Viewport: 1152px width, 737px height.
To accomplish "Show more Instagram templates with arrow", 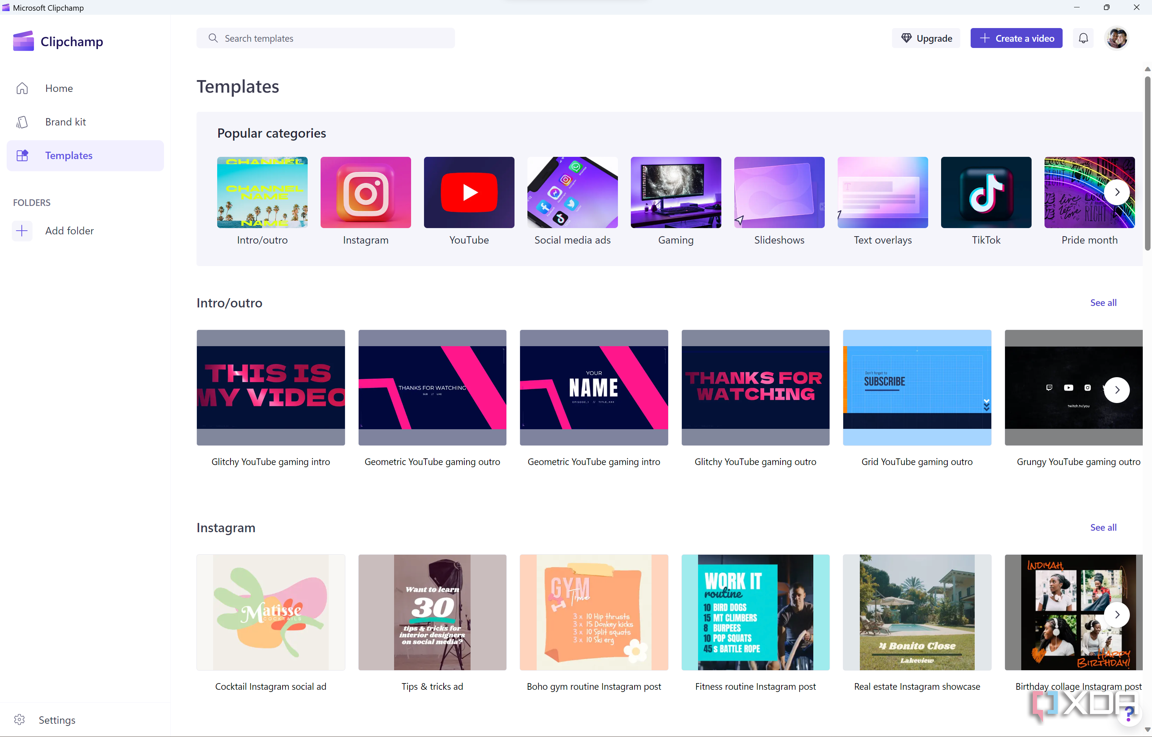I will (1117, 615).
